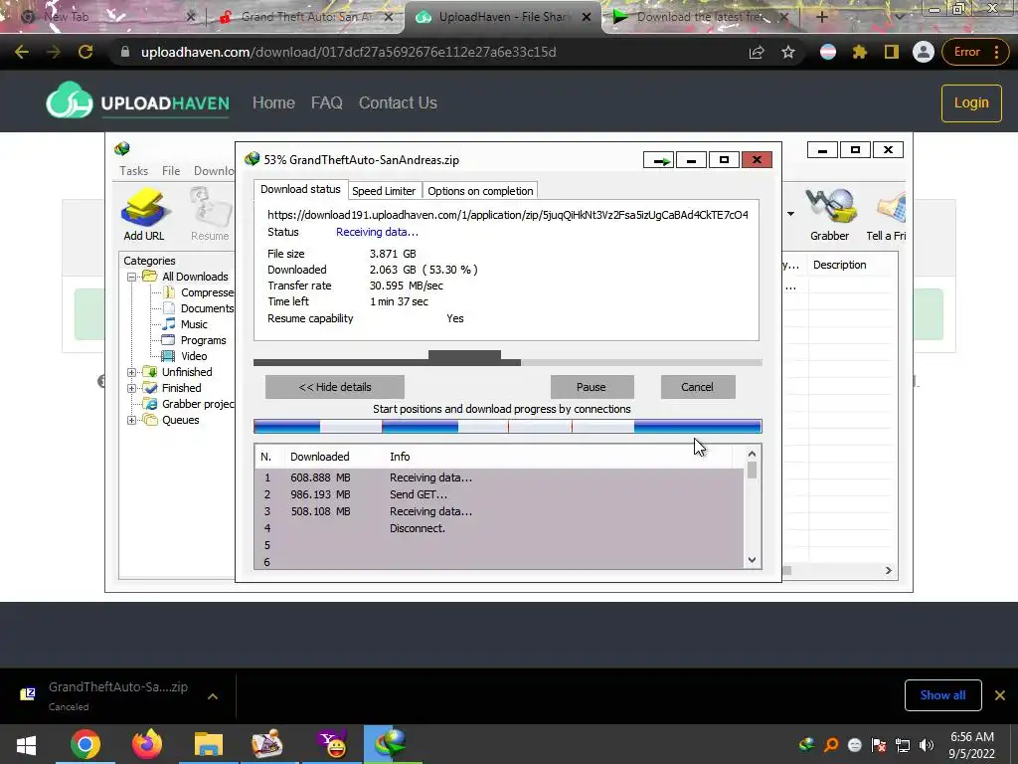Open the FAQ link
The height and width of the screenshot is (764, 1018).
[326, 102]
